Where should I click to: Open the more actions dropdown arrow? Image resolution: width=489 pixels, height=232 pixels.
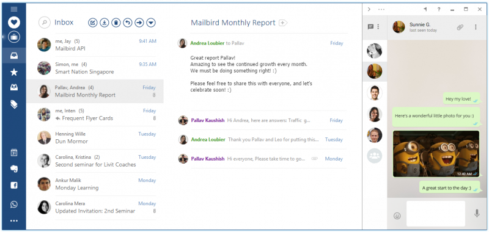tap(151, 23)
